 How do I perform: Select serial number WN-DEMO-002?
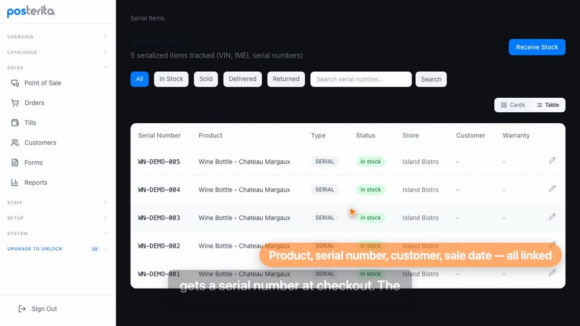point(159,246)
